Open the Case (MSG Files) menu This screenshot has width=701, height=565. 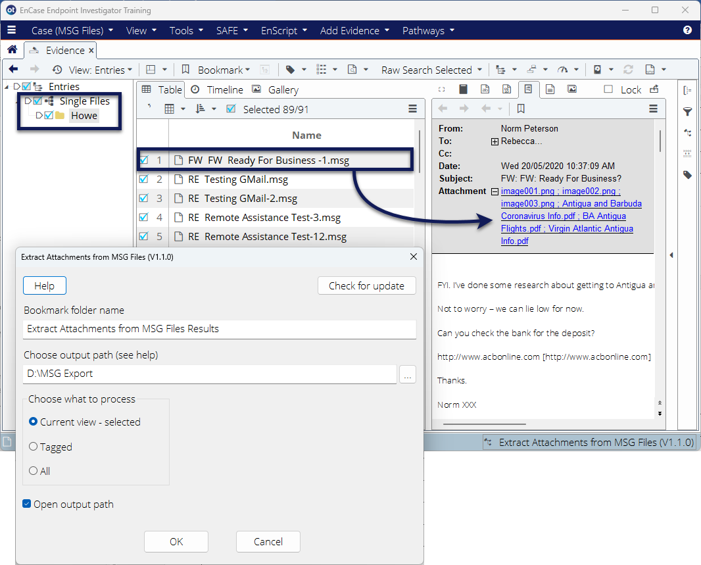pos(72,30)
